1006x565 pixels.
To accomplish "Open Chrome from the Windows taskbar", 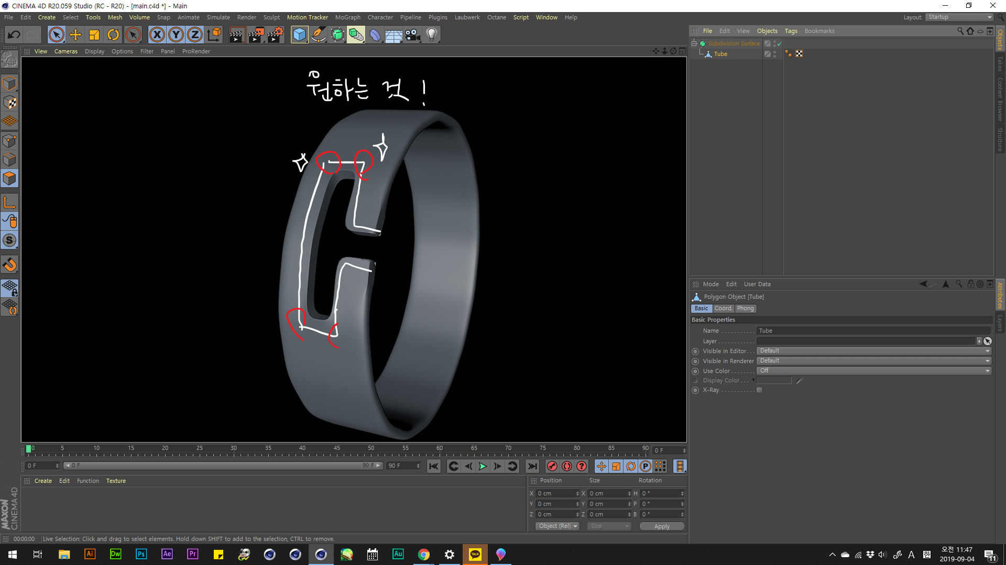I will 424,555.
